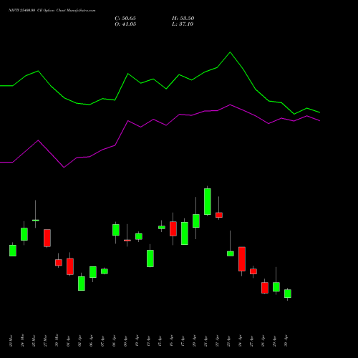Select the green candle for 02 Apr
Image resolution: width=358 pixels, height=358 pixels.
coord(82,284)
